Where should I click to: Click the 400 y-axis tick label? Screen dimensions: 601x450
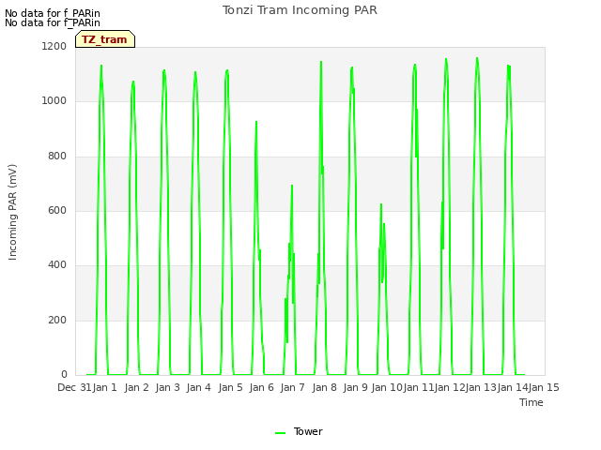coord(57,264)
